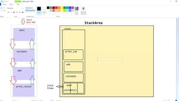This screenshot has width=179, height=101.
Task: Select the Transparent background option
Action: (x=30, y=10)
